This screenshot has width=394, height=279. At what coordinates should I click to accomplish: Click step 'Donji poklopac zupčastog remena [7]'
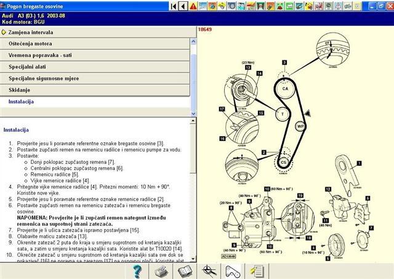[73, 162]
